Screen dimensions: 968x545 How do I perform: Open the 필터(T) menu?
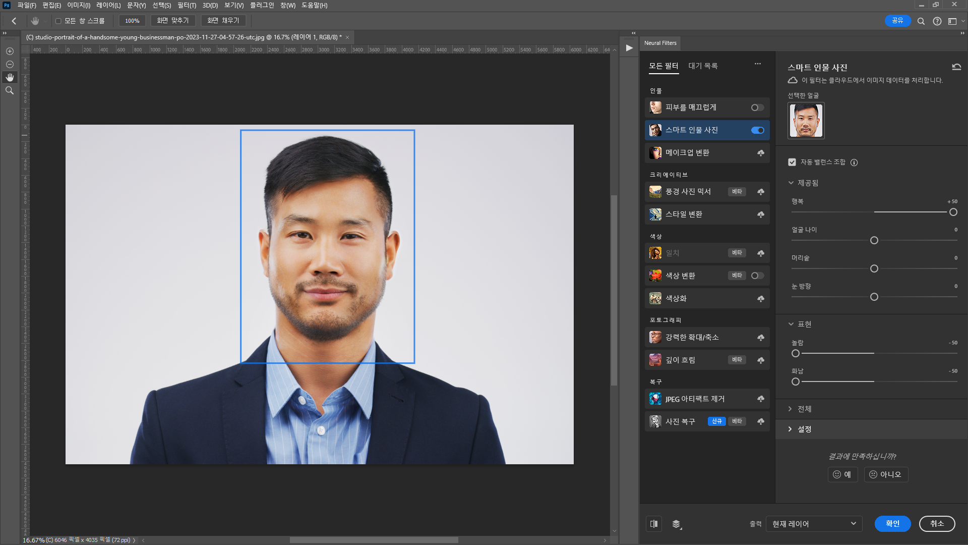pyautogui.click(x=187, y=6)
